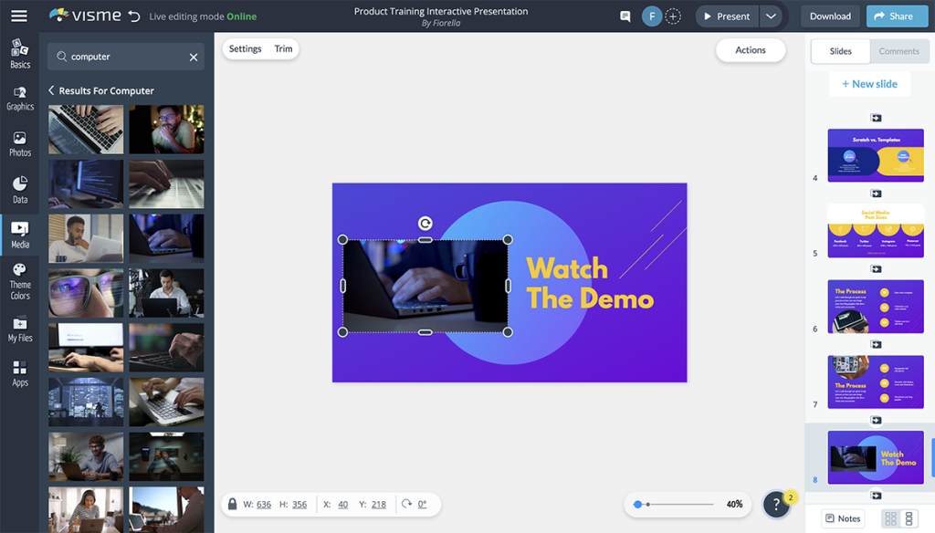
Task: Switch slide panel to list view layout
Action: [x=910, y=517]
